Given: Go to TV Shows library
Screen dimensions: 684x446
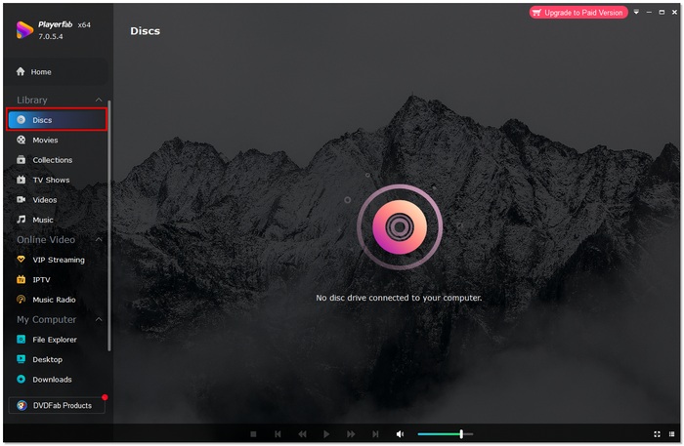Looking at the screenshot, I should click(51, 181).
